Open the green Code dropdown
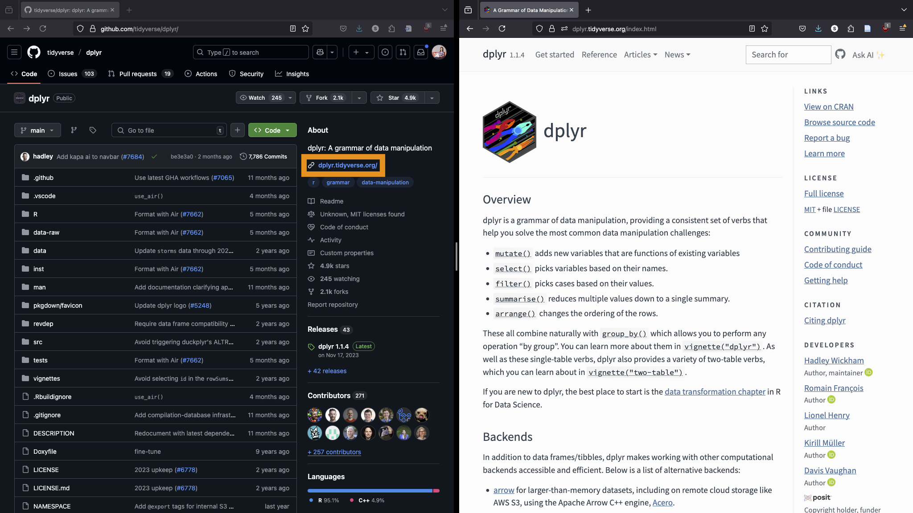The width and height of the screenshot is (913, 513). [272, 130]
